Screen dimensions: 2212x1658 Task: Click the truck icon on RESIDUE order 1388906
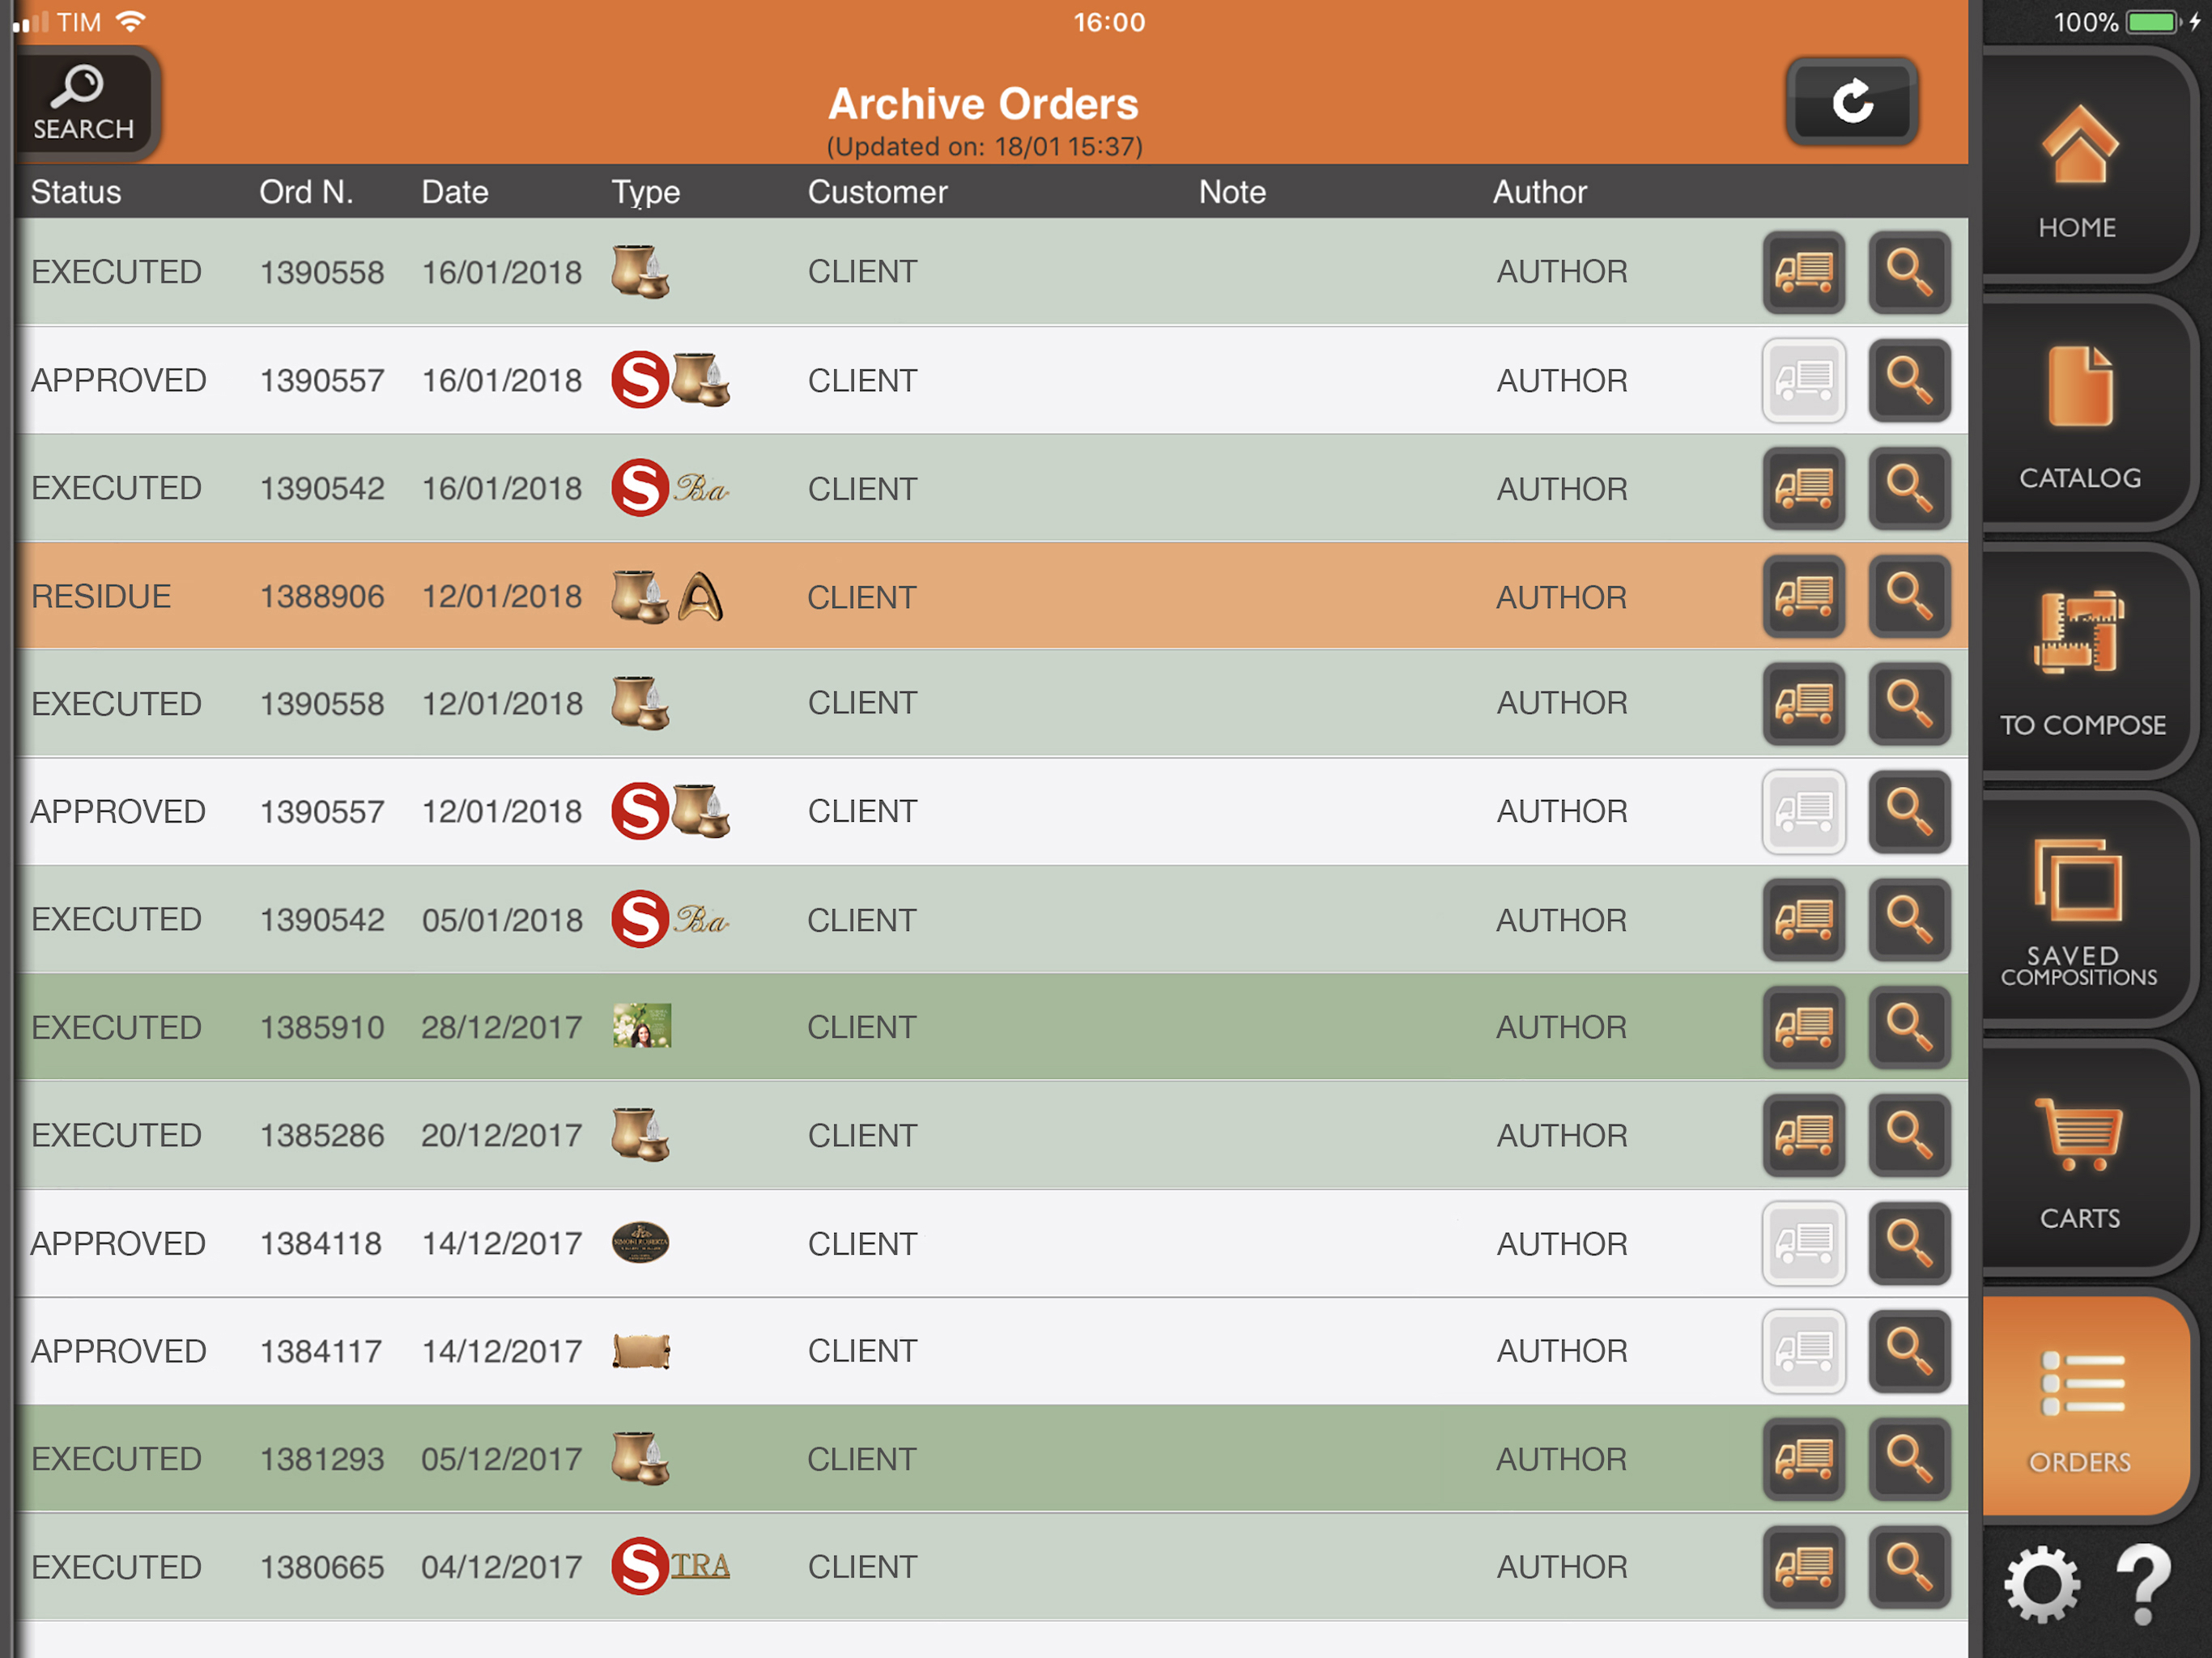click(1804, 596)
